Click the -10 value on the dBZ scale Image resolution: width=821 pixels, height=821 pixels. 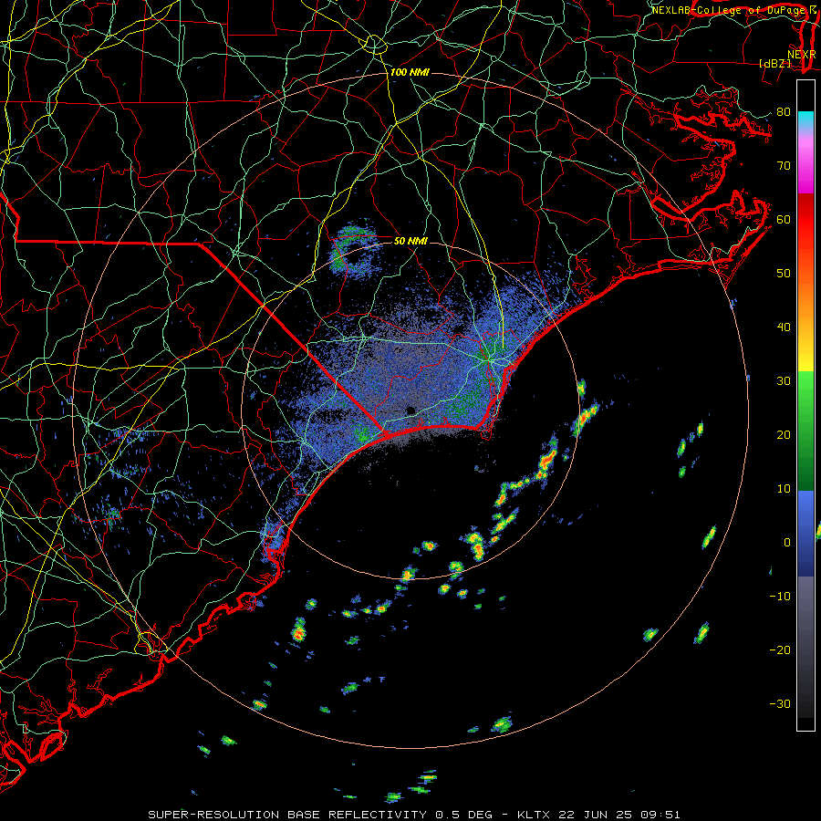coord(780,596)
